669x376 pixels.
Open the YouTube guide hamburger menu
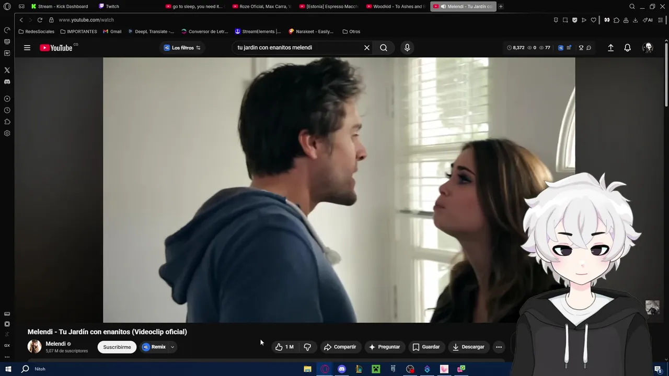point(27,48)
